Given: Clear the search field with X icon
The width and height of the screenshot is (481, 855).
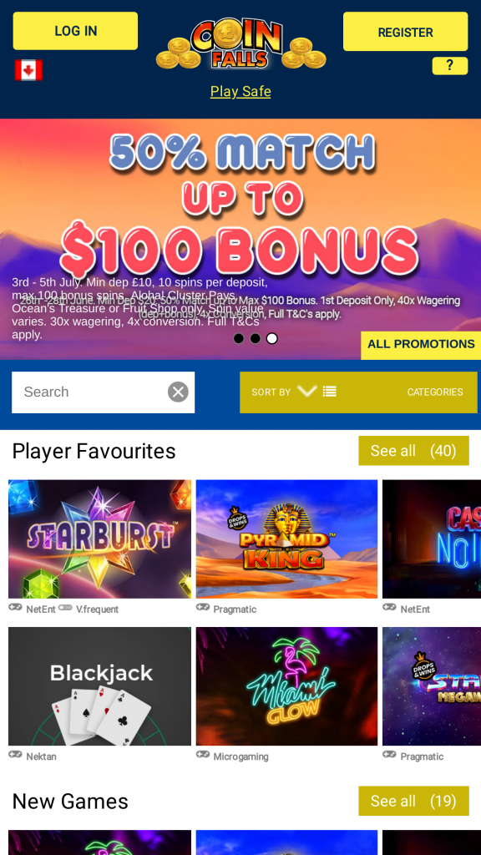Looking at the screenshot, I should click(x=178, y=392).
